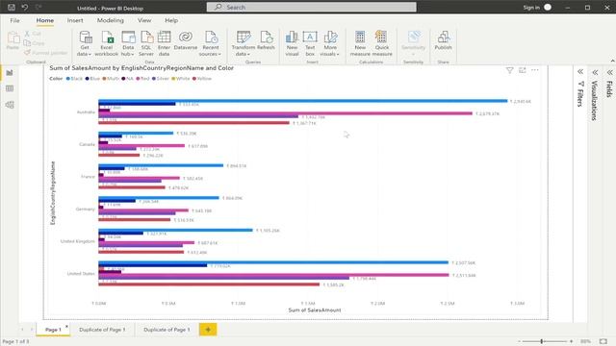The width and height of the screenshot is (616, 346).
Task: Click the previous page arrow
Action: tap(22, 330)
